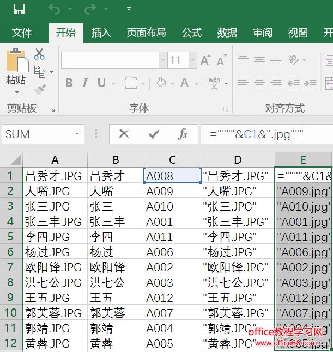Viewport: 333px width, 352px height.
Task: Click the Format Painter brush icon
Action: pos(39,89)
